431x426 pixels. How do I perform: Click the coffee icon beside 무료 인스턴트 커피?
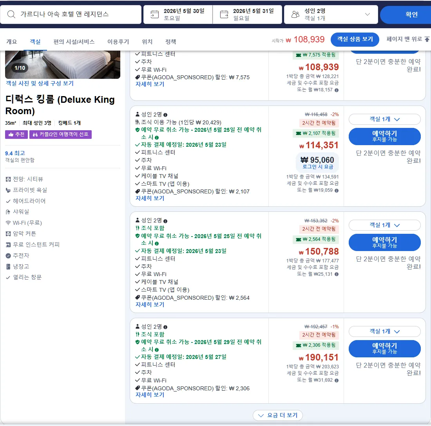(8, 245)
